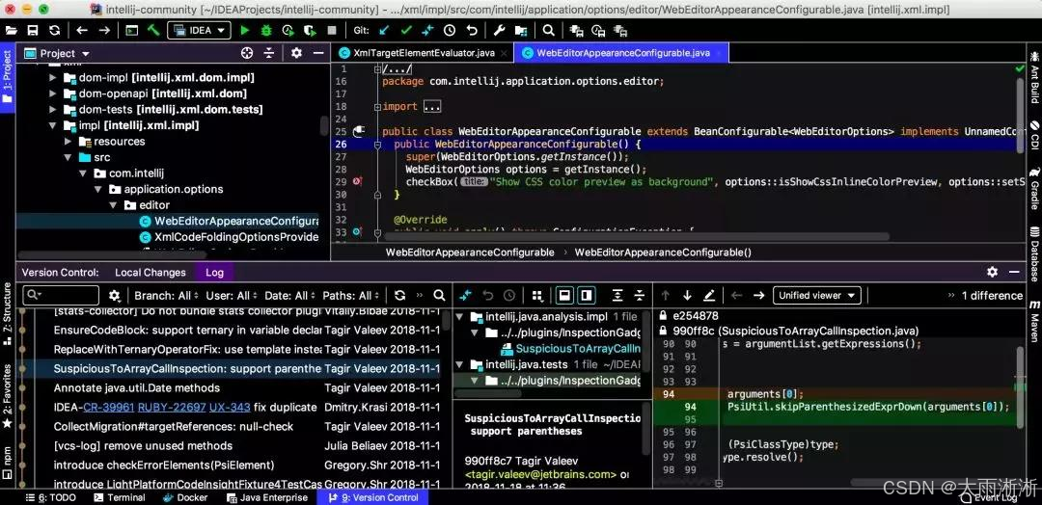
Task: Refresh the Version Control log
Action: point(399,295)
